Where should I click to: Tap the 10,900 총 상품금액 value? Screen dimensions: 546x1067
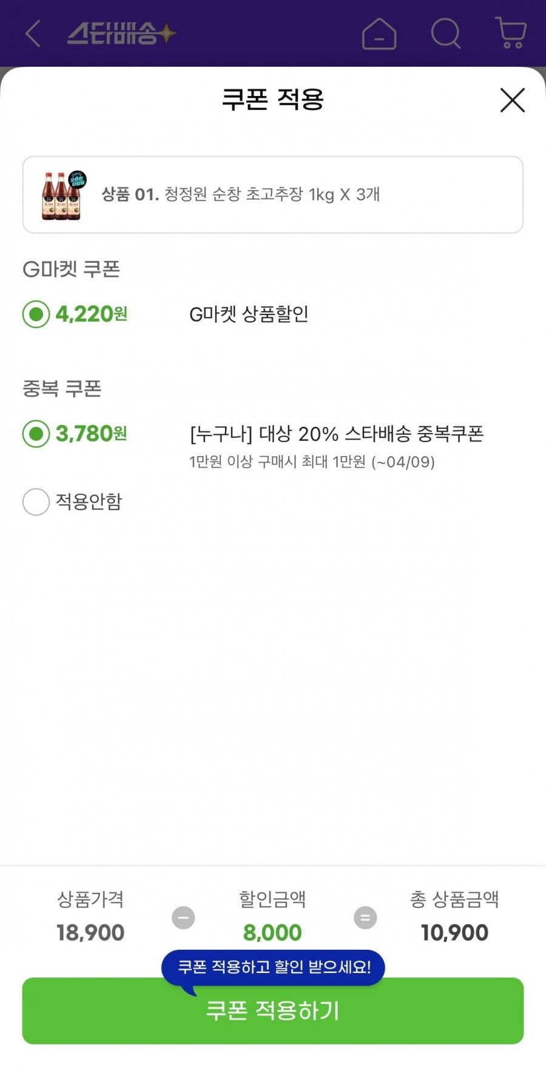(454, 933)
